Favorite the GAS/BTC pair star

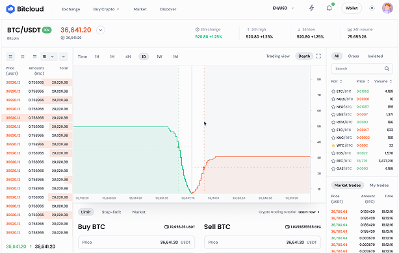pos(333,169)
